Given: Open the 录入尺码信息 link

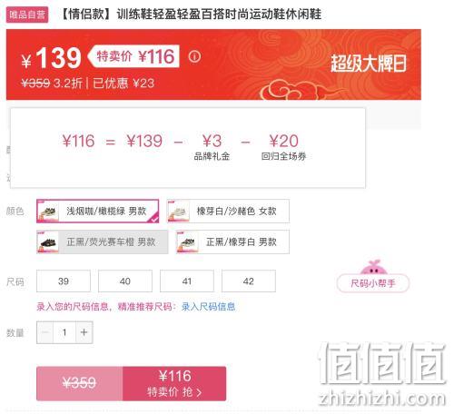Looking at the screenshot, I should coord(208,307).
